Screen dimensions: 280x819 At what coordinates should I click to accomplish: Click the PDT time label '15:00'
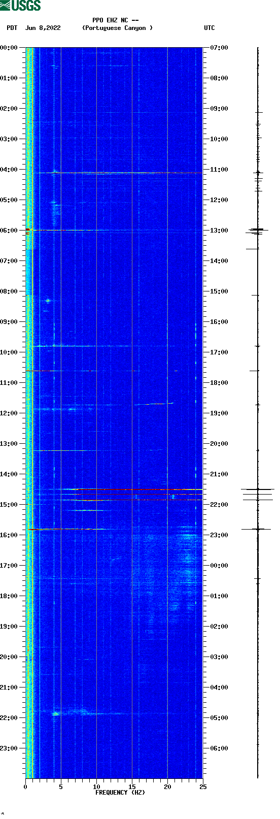point(9,505)
